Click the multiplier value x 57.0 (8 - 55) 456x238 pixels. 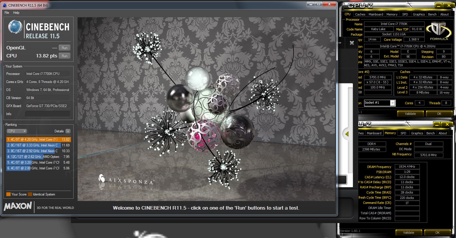tap(378, 82)
